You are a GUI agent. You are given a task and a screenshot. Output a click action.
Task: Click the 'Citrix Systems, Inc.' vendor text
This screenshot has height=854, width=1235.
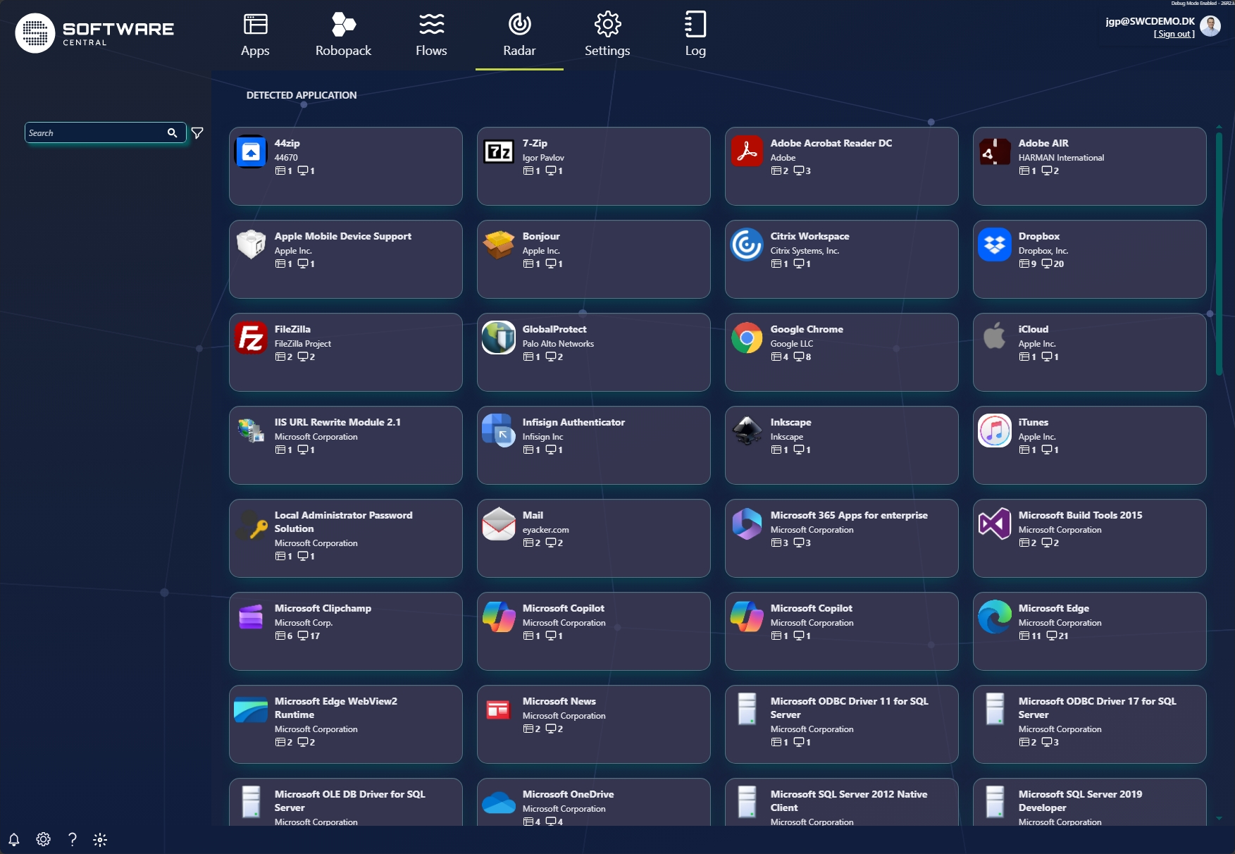tap(805, 251)
